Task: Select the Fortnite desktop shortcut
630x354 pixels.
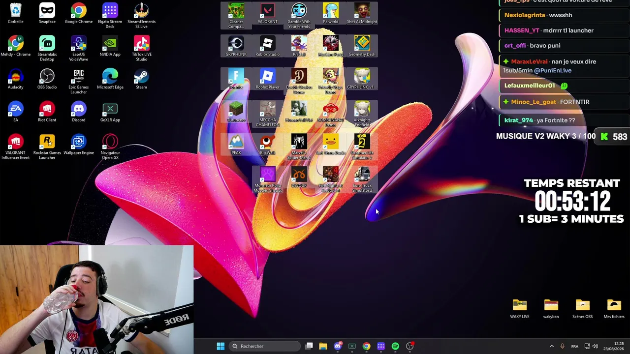Action: (236, 80)
